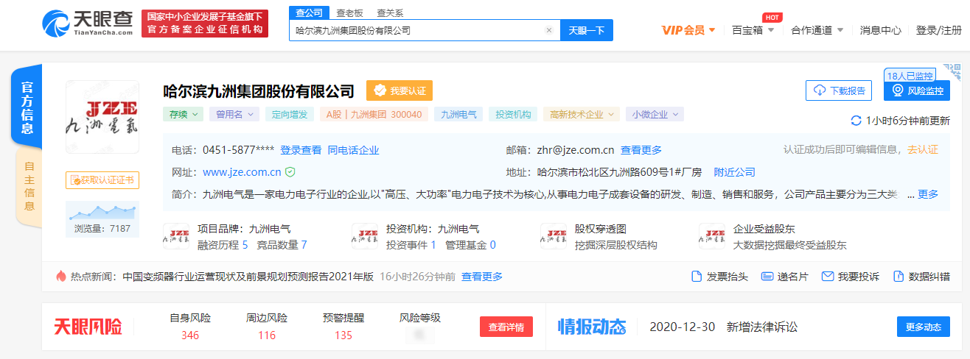
Task: Click the 我要投诉 envelope icon
Action: (x=828, y=277)
